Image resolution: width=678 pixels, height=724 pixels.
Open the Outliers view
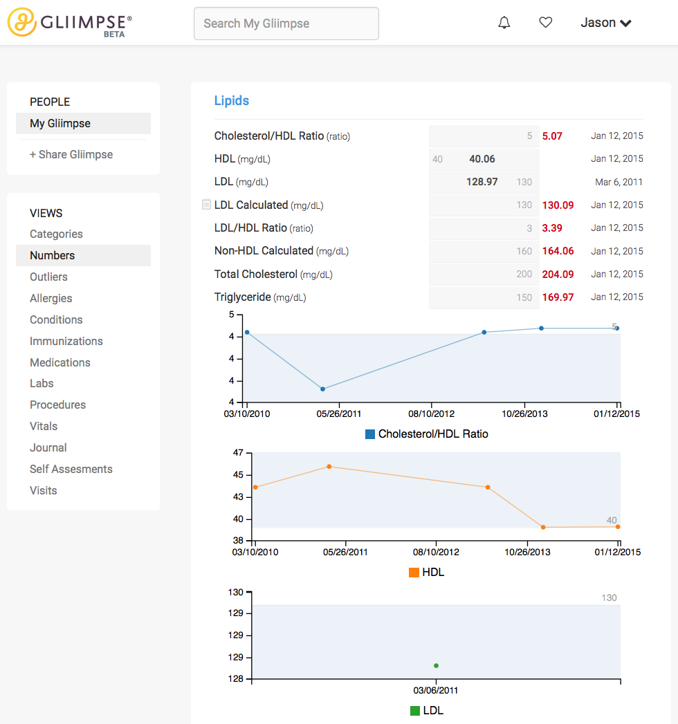click(48, 277)
